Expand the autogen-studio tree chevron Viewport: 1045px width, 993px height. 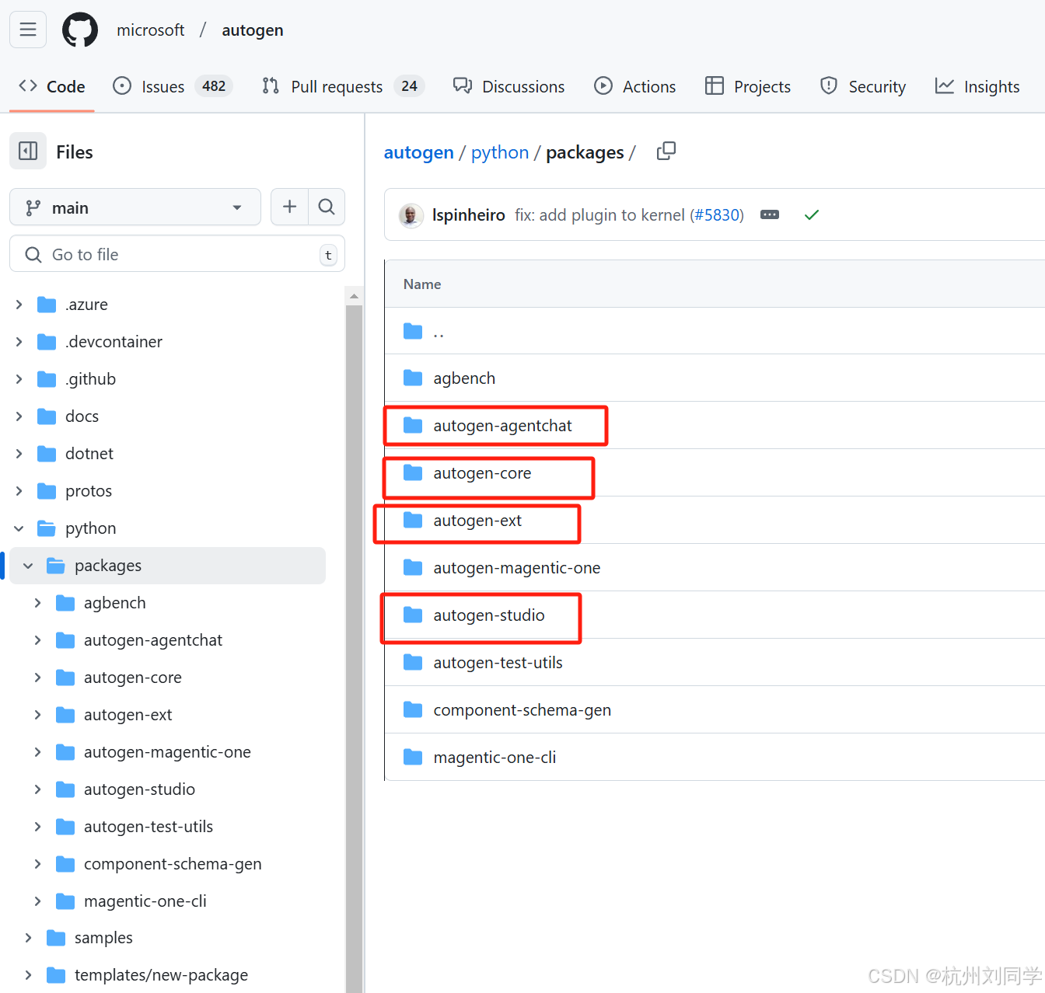(x=37, y=789)
